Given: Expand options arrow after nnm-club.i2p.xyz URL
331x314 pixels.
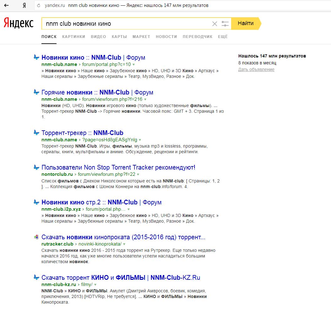Looking at the screenshot, I should pos(128,209).
